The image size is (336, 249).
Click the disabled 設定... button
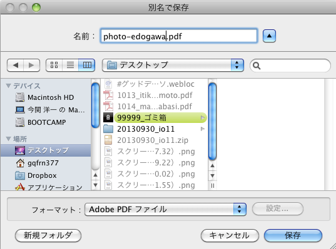click(x=278, y=208)
